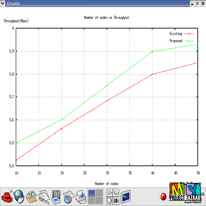
Task: Launch the globe web browser icon
Action: [19, 197]
